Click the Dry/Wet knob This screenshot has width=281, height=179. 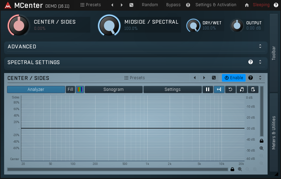point(193,25)
